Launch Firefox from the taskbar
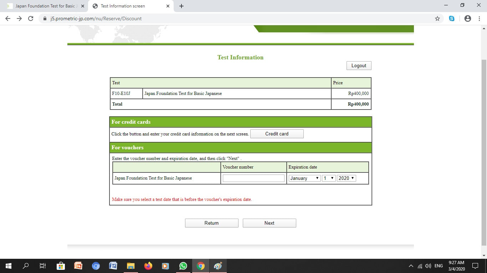 [x=148, y=266]
